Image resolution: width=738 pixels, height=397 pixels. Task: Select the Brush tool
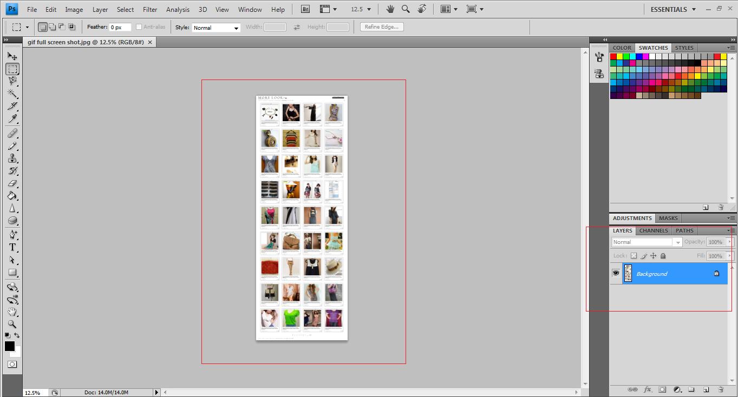click(12, 146)
